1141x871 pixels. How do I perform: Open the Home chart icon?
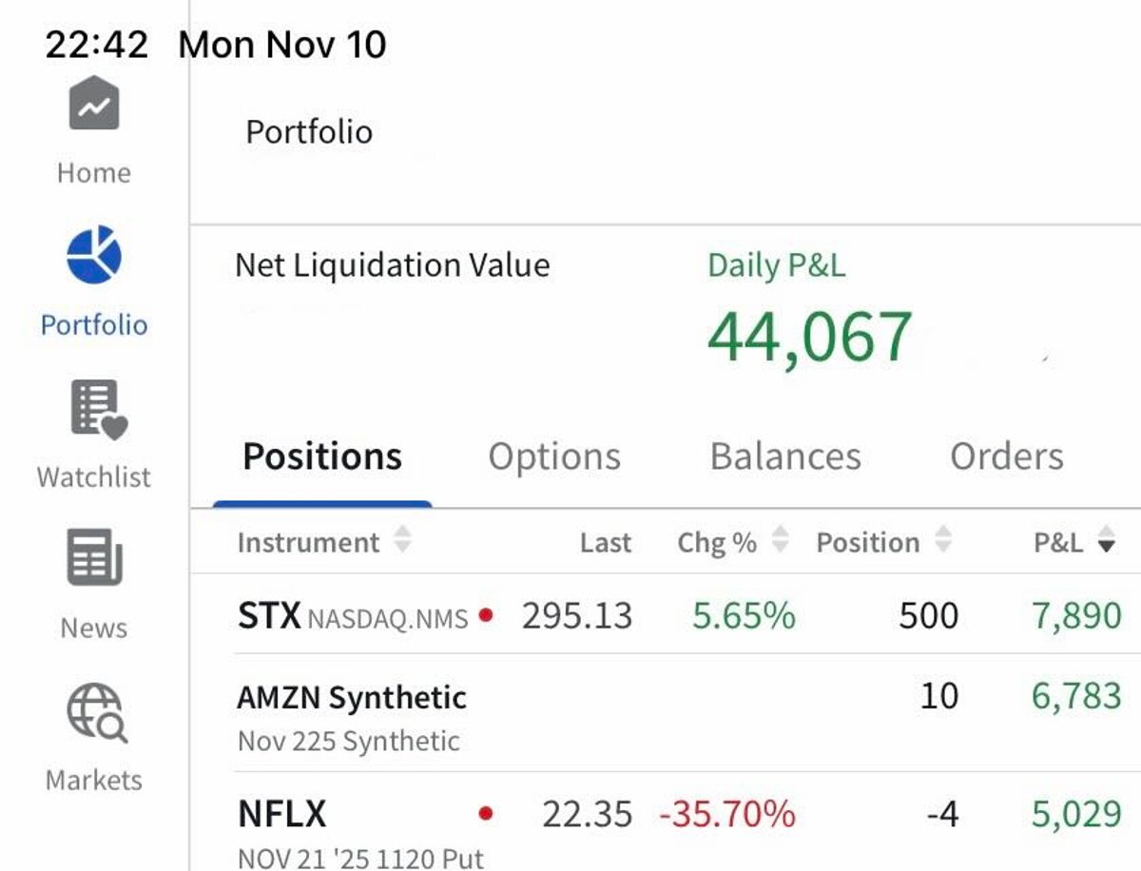point(93,104)
